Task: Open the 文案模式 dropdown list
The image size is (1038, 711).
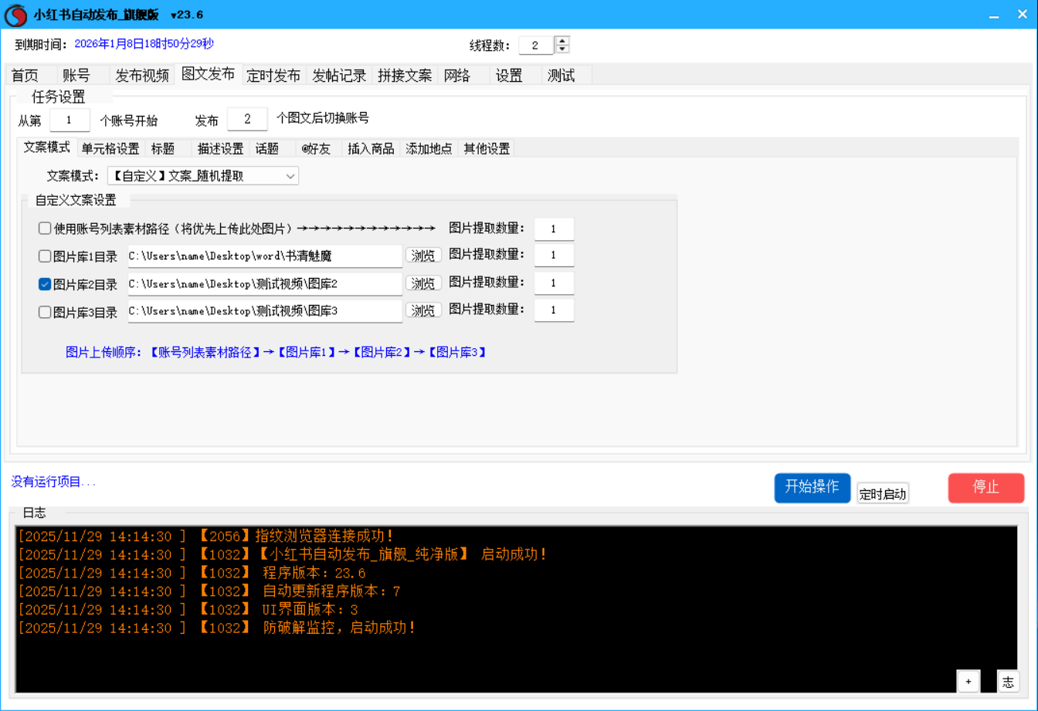Action: pyautogui.click(x=290, y=176)
